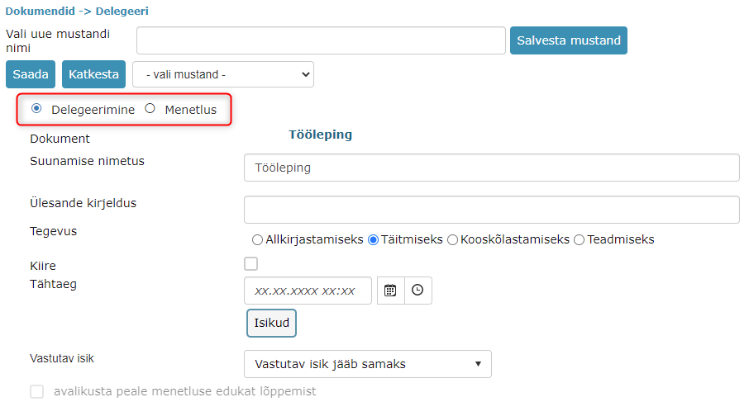Open the vali mustand dropdown
The height and width of the screenshot is (416, 749).
[x=223, y=74]
